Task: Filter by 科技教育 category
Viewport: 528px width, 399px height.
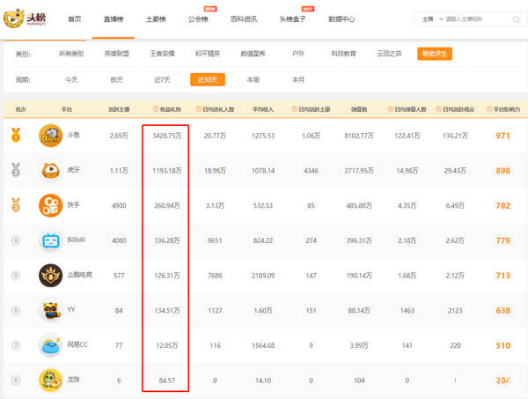Action: pyautogui.click(x=343, y=54)
